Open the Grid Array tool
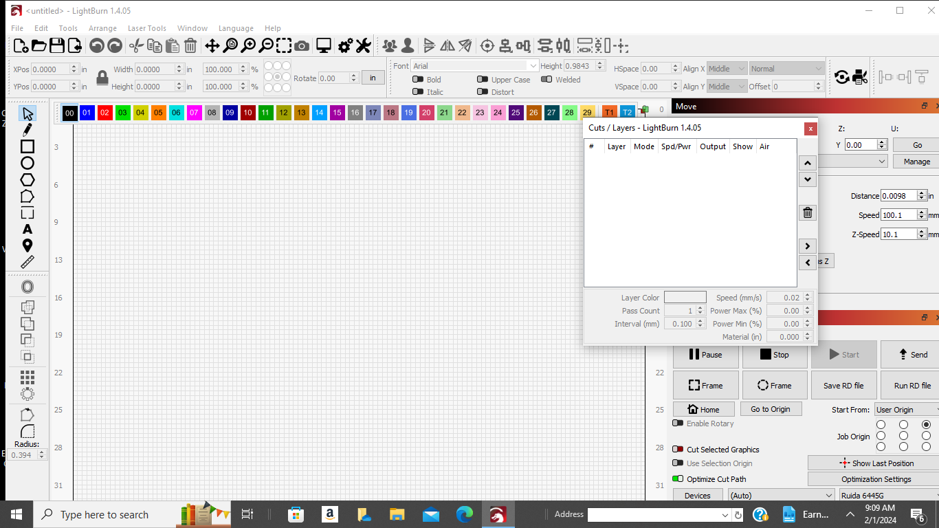The height and width of the screenshot is (528, 939). point(27,377)
